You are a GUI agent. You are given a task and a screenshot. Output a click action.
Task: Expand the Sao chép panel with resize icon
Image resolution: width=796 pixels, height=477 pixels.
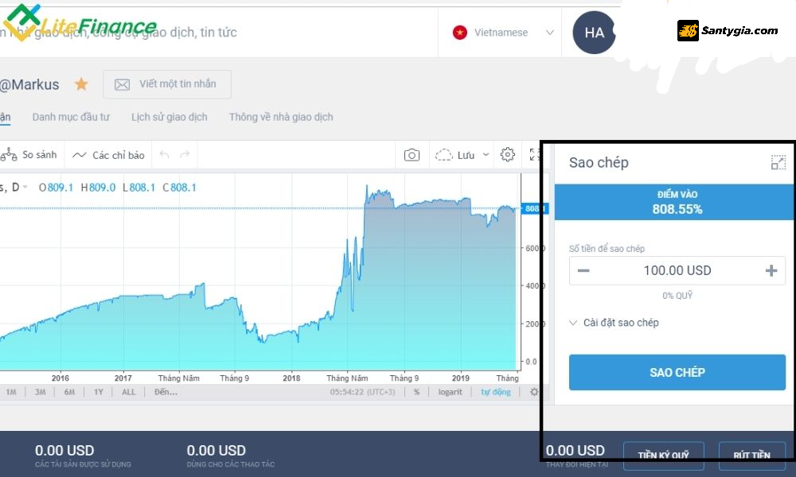(778, 163)
